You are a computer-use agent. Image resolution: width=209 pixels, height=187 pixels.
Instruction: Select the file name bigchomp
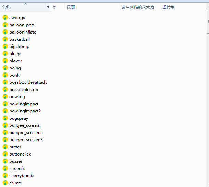click(x=19, y=46)
